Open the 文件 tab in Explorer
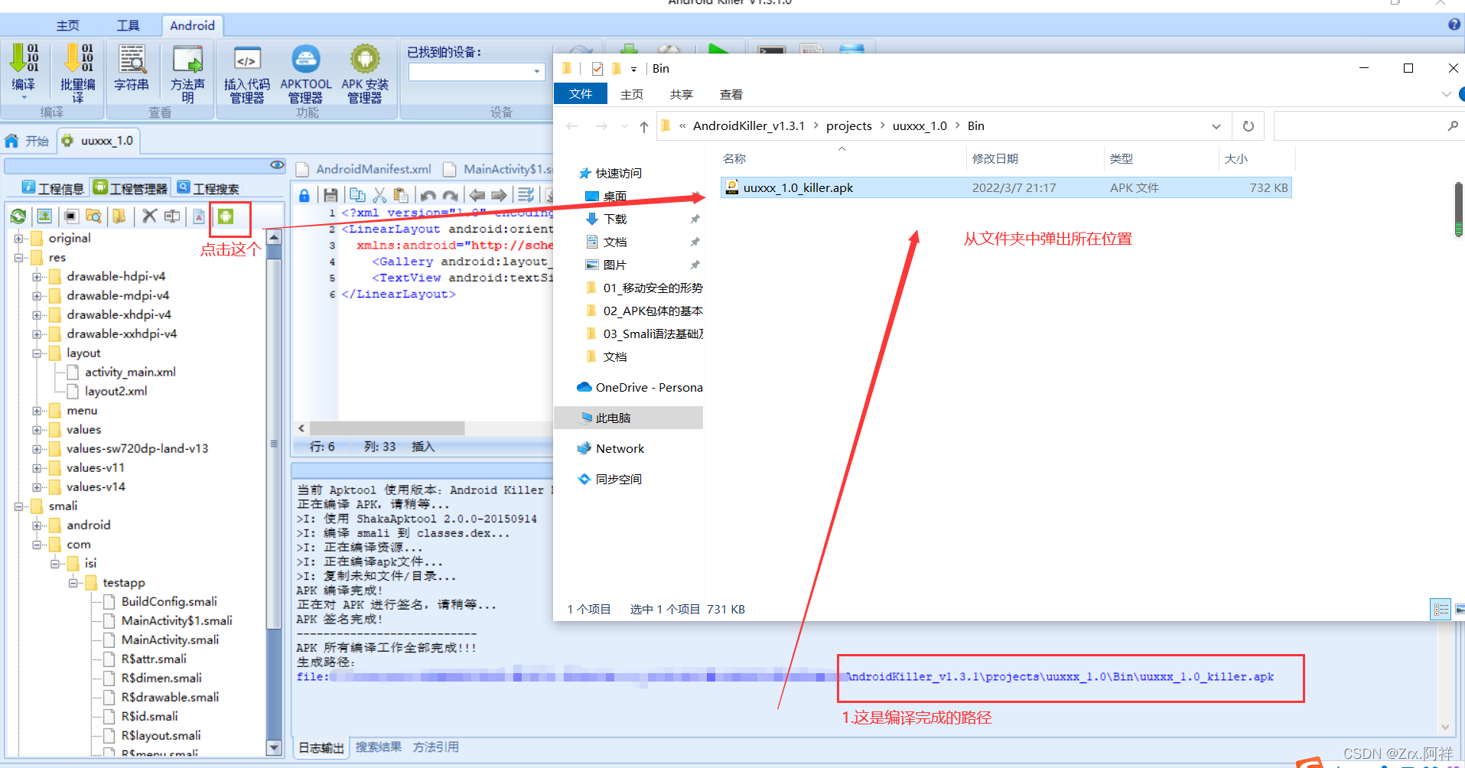 [x=581, y=94]
